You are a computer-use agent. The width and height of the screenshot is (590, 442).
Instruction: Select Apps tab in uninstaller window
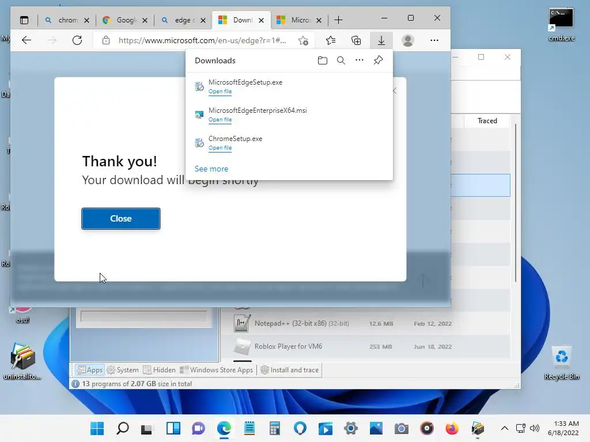point(89,370)
